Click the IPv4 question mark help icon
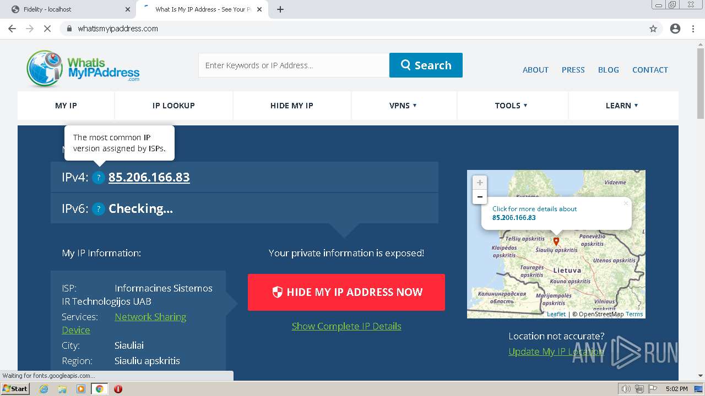Screen dimensions: 705x396 tap(99, 178)
